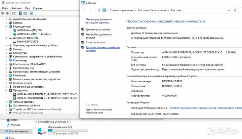The width and height of the screenshot is (242, 139).
Task: Open Панель управления — домашняя страница link
Action: (99, 21)
